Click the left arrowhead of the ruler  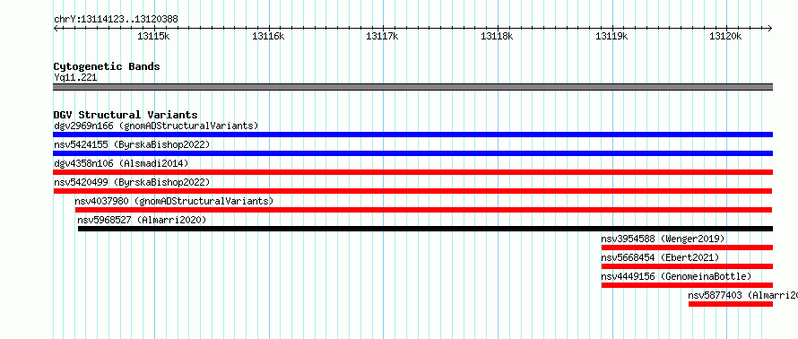pyautogui.click(x=56, y=28)
